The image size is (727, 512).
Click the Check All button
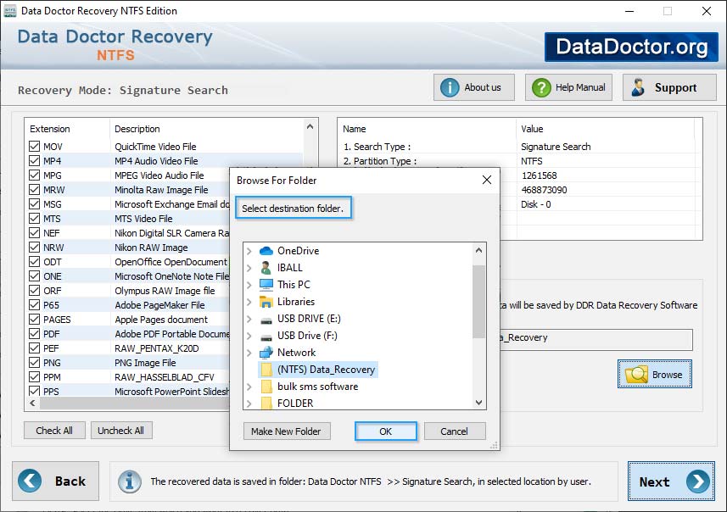pyautogui.click(x=54, y=431)
